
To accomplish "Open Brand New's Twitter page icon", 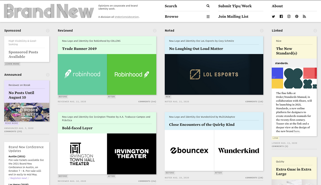I will [x=273, y=16].
